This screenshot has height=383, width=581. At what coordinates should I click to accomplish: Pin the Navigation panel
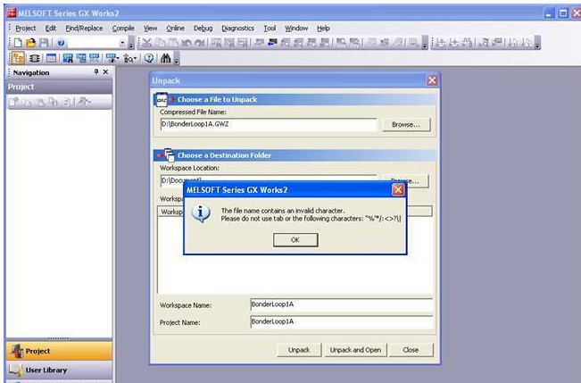coord(96,72)
